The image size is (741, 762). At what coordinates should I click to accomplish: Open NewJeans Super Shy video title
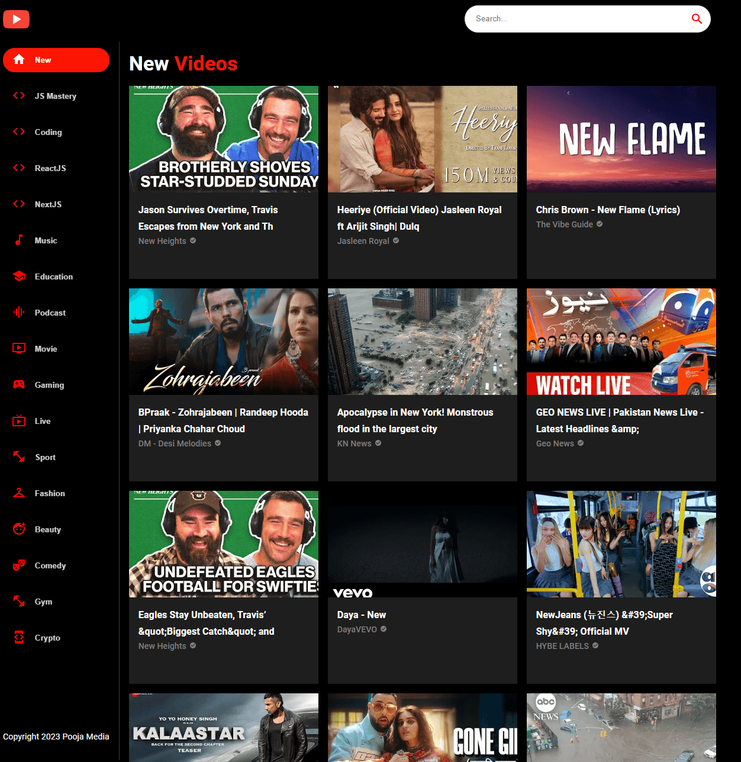604,623
